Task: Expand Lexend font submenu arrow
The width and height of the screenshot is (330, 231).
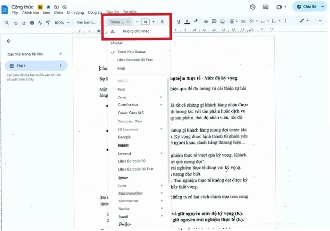Action: tap(161, 153)
